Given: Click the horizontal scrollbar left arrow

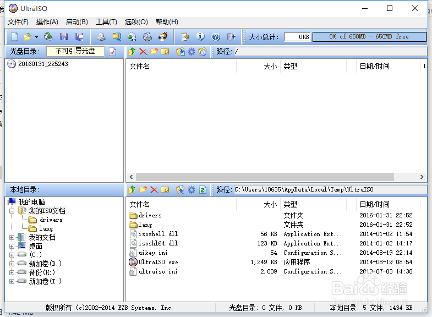Looking at the screenshot, I should click(131, 177).
